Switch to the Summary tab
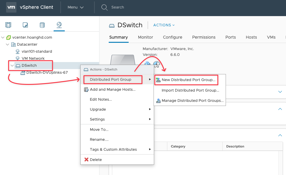The image size is (286, 175). [x=119, y=37]
